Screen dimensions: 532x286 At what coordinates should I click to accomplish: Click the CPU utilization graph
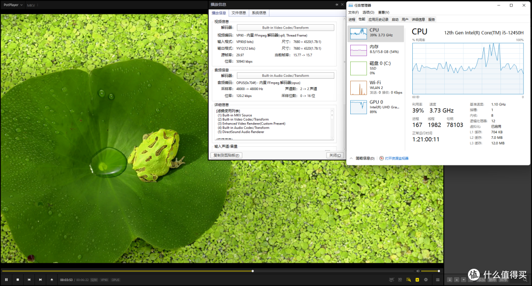468,68
